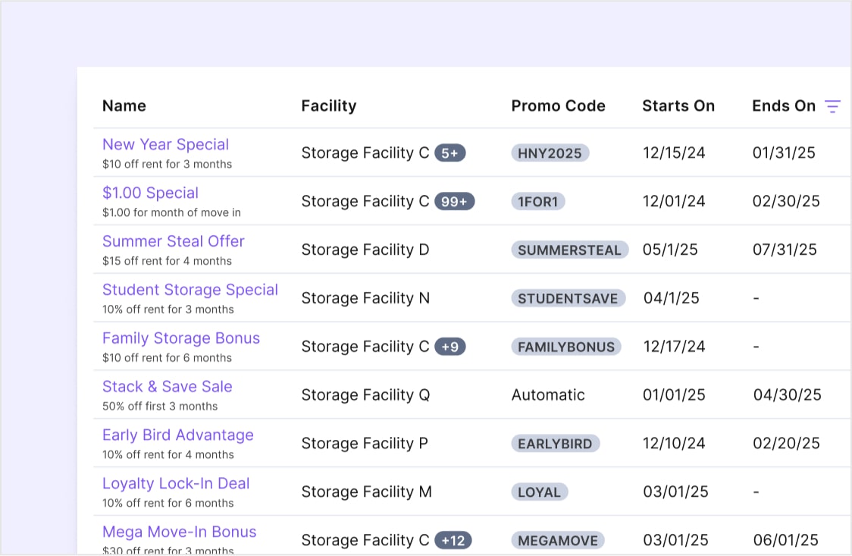Click the +9 facilities badge
This screenshot has height=556, width=852.
pos(450,347)
